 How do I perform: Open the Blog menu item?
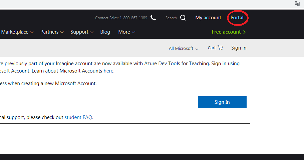[x=105, y=32]
